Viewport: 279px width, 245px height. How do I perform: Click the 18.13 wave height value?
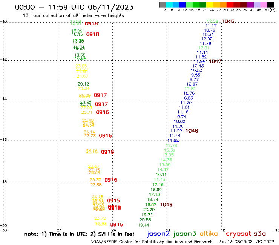click(77, 34)
